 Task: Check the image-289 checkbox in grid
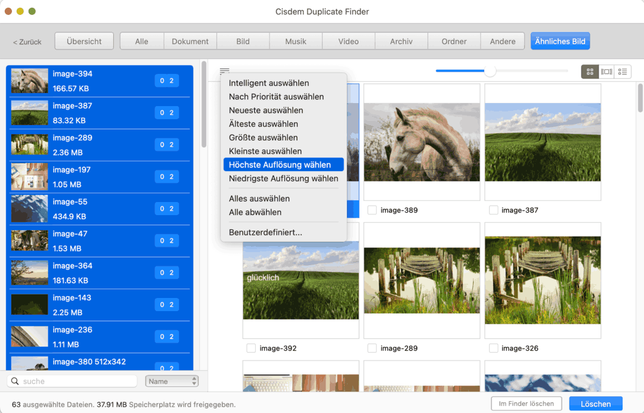click(x=372, y=348)
